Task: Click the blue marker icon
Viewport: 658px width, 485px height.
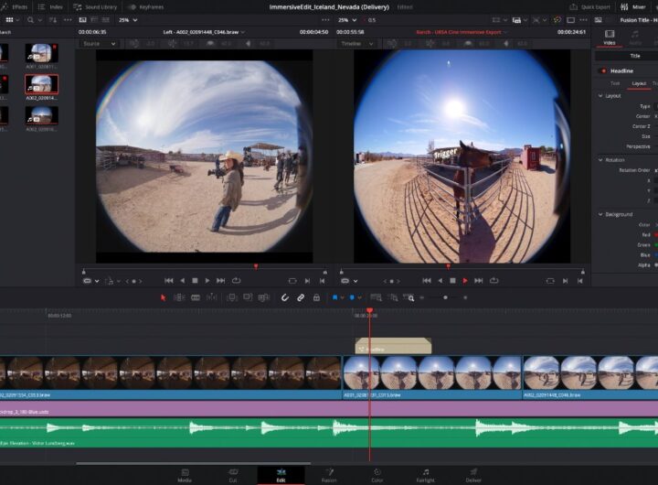Action: click(x=352, y=297)
